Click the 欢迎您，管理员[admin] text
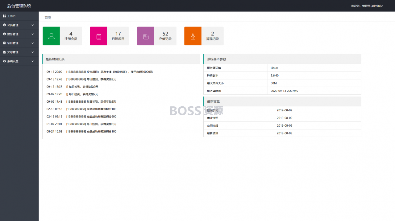Viewport: 395px width, 221px height. 366,6
